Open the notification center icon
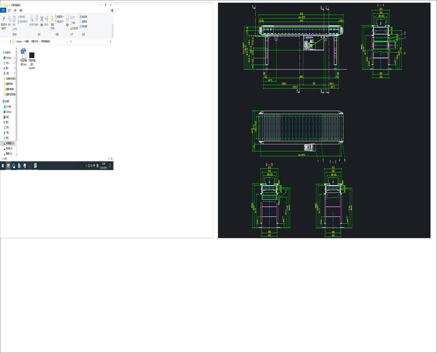Image resolution: width=437 pixels, height=353 pixels. [x=110, y=166]
